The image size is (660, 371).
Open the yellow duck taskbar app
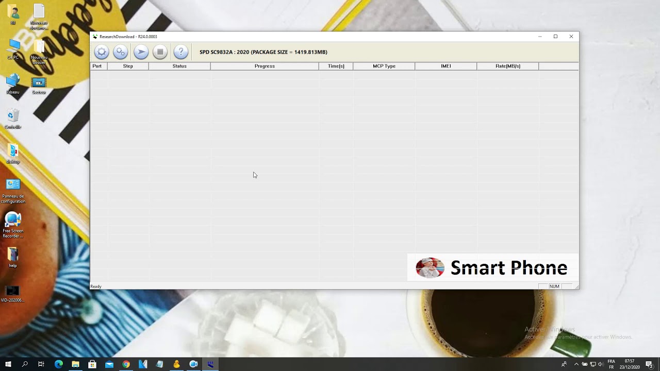(176, 364)
